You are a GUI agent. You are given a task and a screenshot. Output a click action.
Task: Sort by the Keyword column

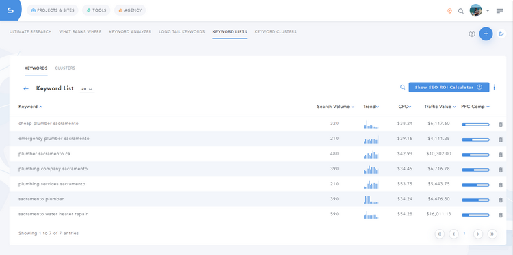pyautogui.click(x=30, y=107)
